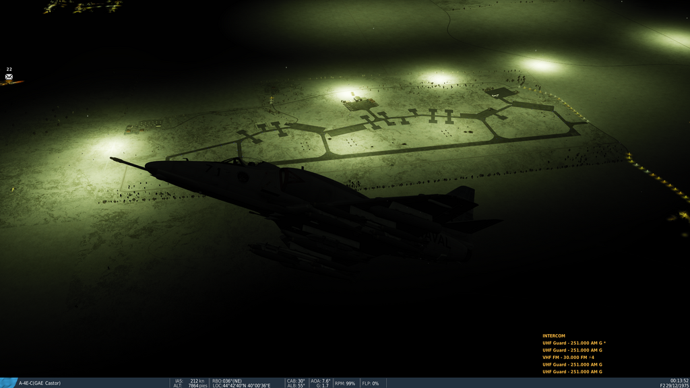The height and width of the screenshot is (388, 690).
Task: Click the 00:13:52 mission clock
Action: tap(679, 381)
